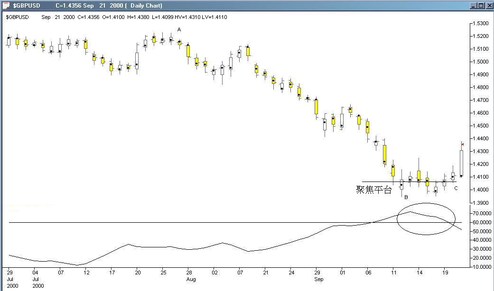This screenshot has height=291, width=494.
Task: Click the 1.3900 price axis label
Action: click(x=481, y=202)
